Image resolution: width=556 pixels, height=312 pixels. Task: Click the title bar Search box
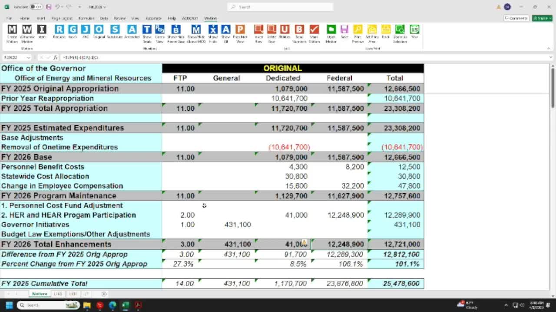pos(280,7)
